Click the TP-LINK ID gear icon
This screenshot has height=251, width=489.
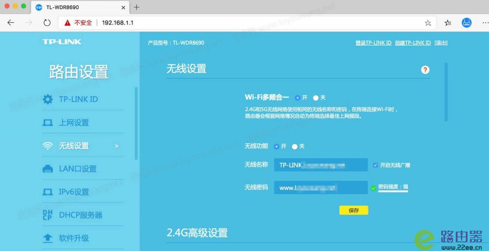tap(48, 99)
